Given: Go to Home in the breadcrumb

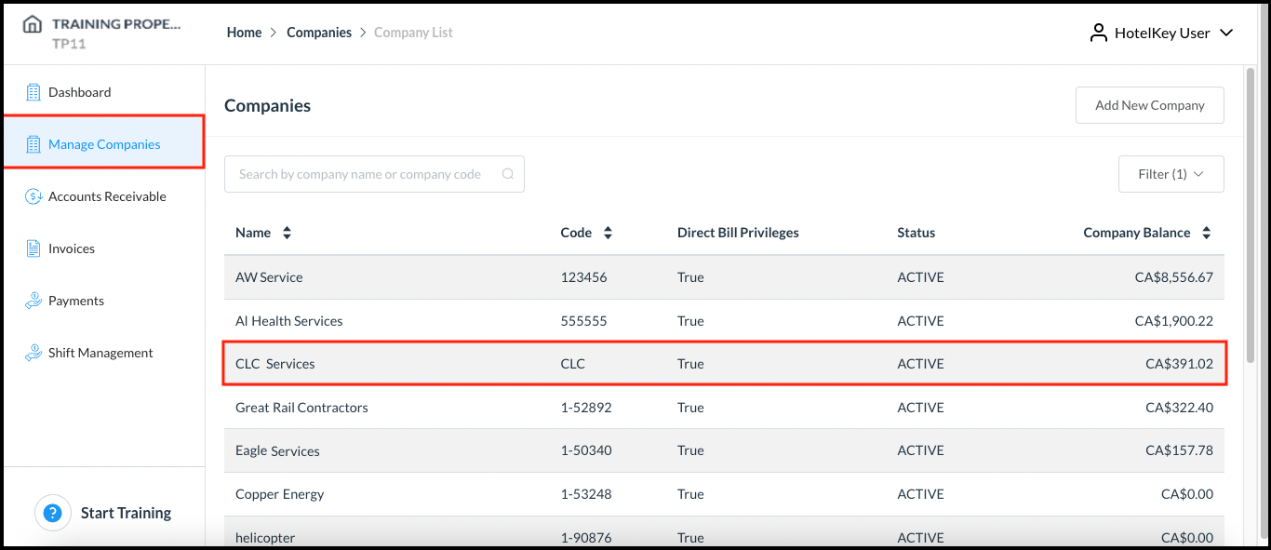Looking at the screenshot, I should coord(244,33).
